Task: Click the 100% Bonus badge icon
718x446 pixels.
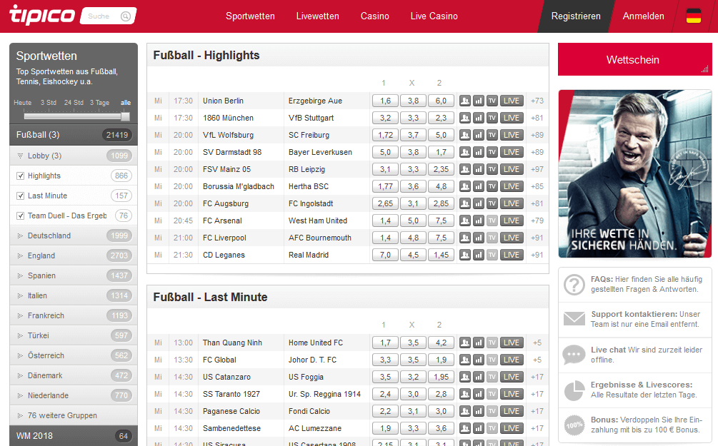Action: pyautogui.click(x=574, y=425)
